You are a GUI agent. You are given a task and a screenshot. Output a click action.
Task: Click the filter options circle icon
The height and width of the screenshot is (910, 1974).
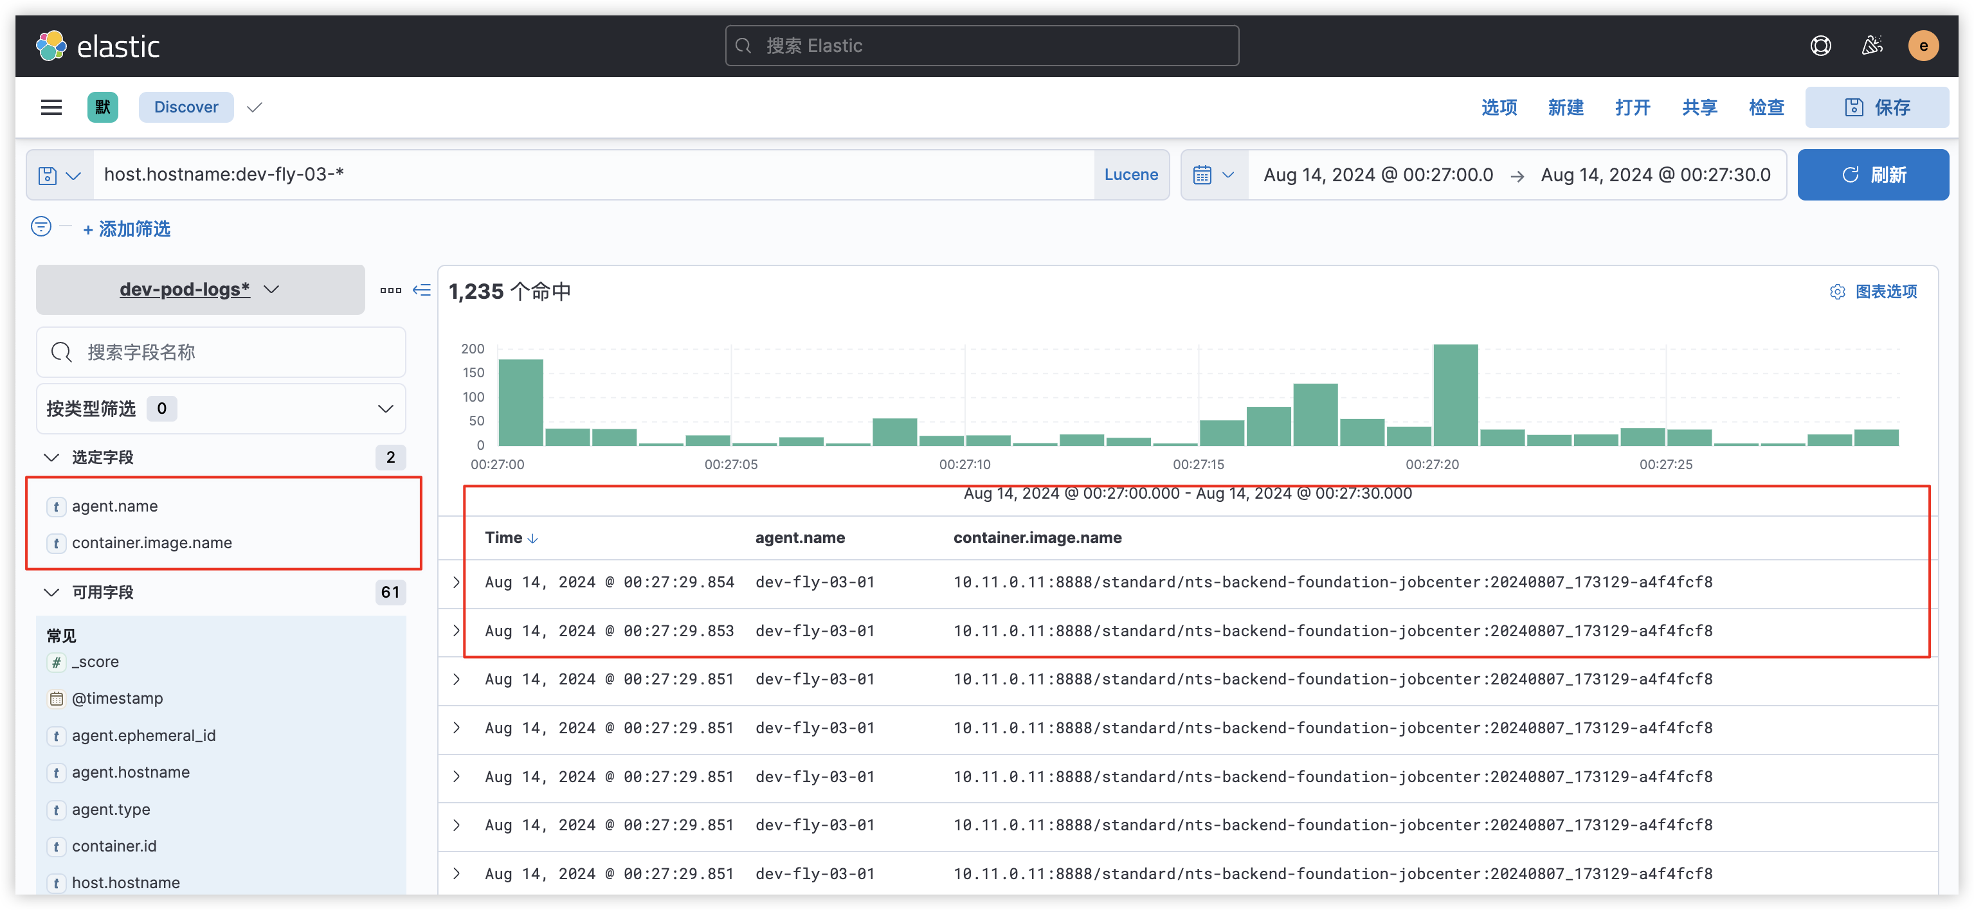click(x=41, y=227)
